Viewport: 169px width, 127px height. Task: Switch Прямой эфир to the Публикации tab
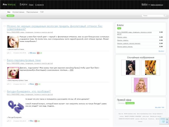pyautogui.click(x=121, y=103)
